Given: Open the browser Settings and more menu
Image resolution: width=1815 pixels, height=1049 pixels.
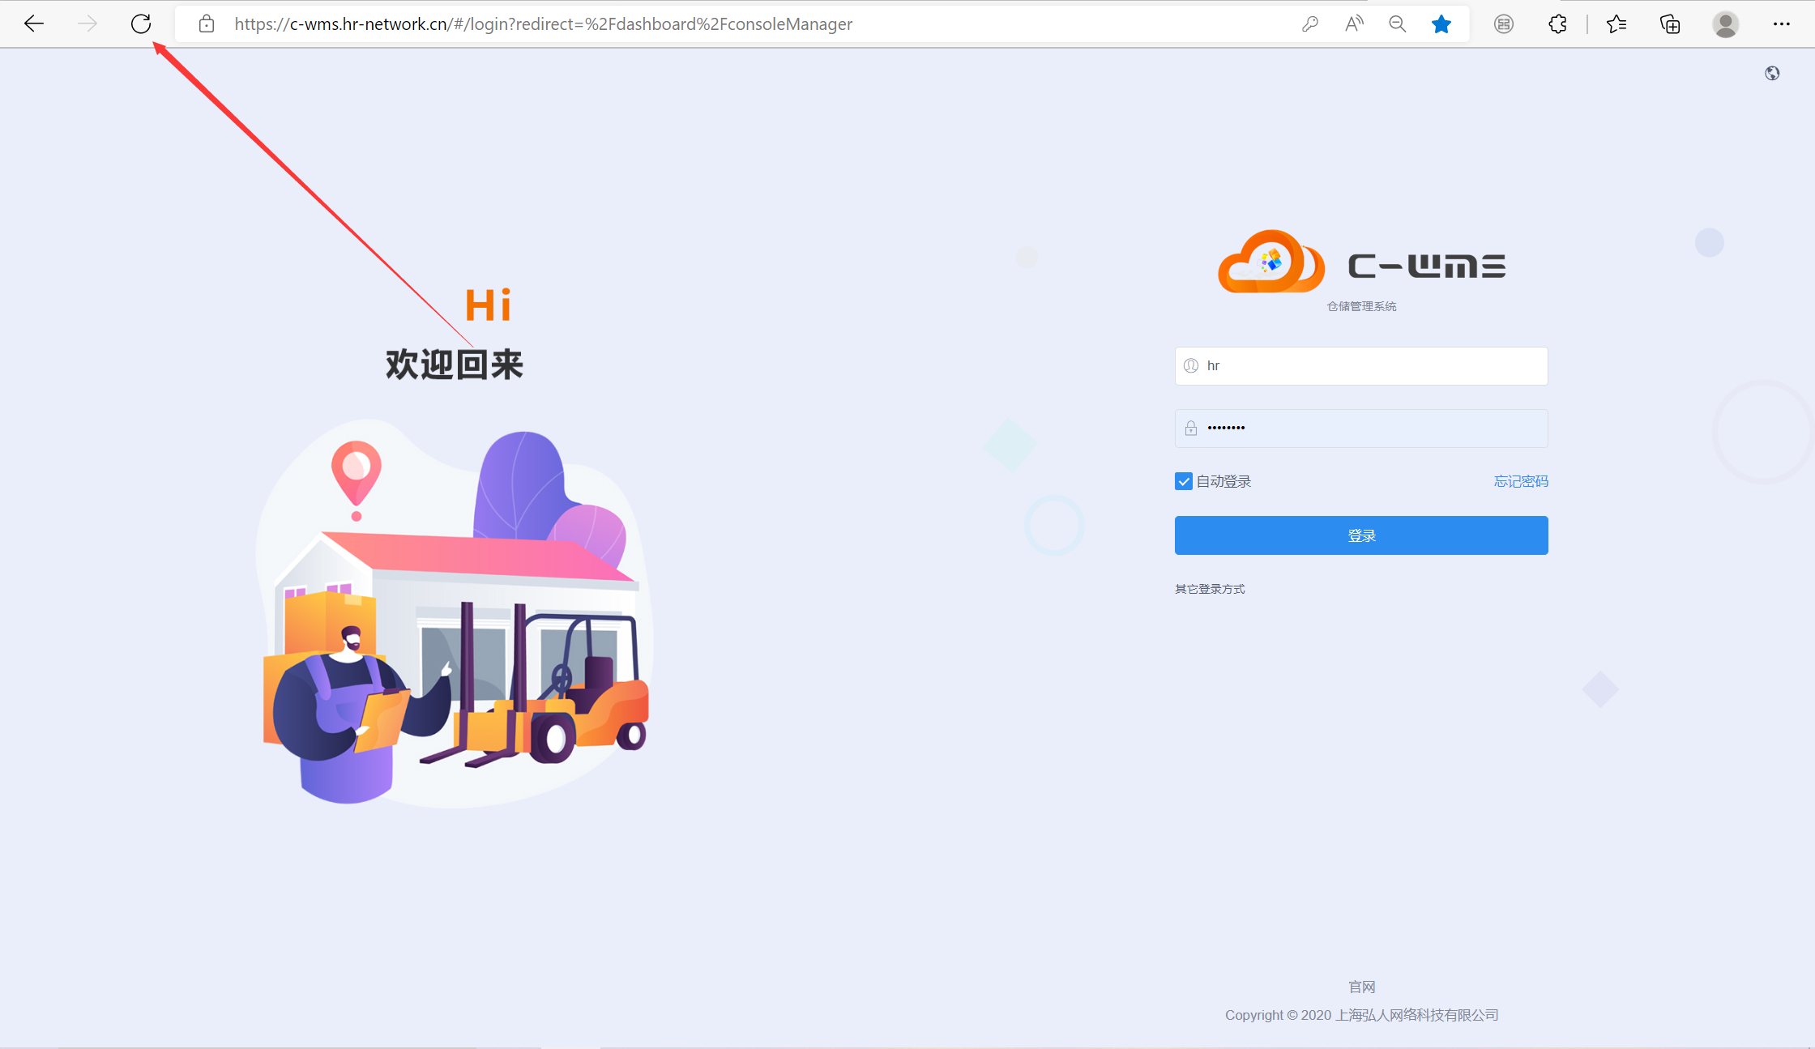Looking at the screenshot, I should pyautogui.click(x=1782, y=24).
